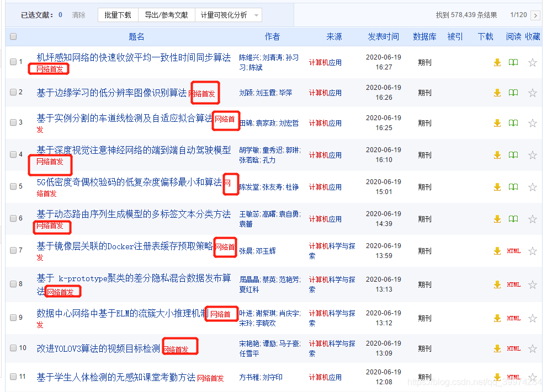Open author 刘颖 in row 2

pyautogui.click(x=246, y=93)
